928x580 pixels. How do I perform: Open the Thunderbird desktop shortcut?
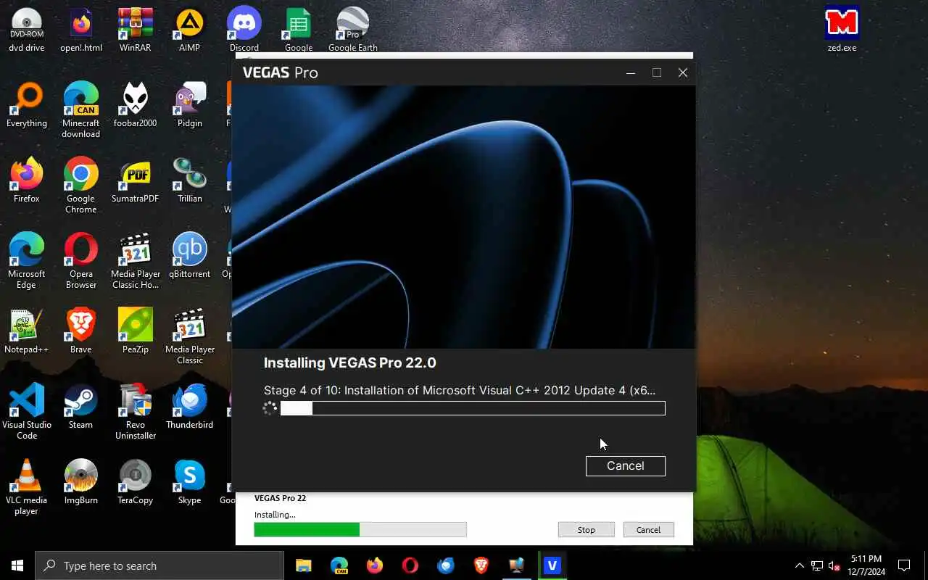(190, 407)
